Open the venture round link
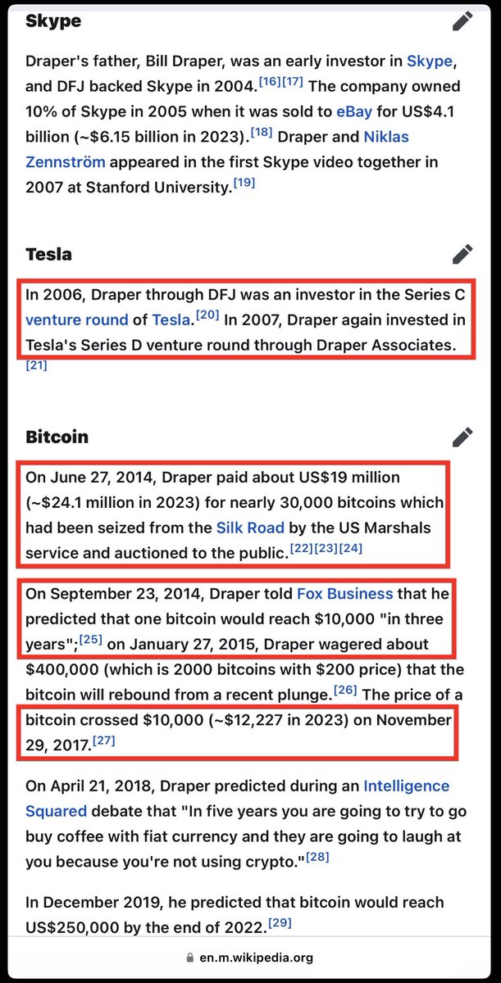501x983 pixels. pos(77,319)
